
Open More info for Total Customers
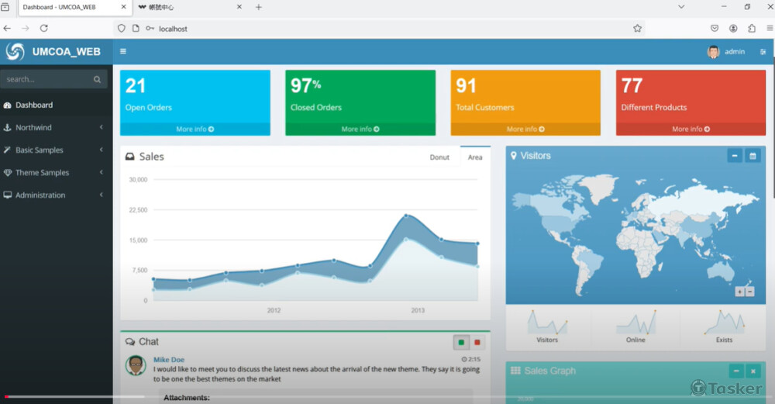coord(525,129)
